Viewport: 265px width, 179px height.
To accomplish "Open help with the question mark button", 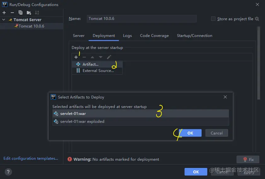I will [8, 172].
